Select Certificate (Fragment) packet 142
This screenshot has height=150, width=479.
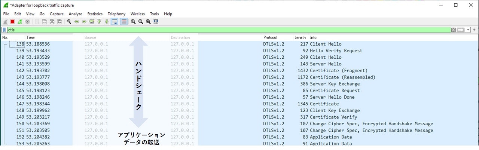[239, 71]
